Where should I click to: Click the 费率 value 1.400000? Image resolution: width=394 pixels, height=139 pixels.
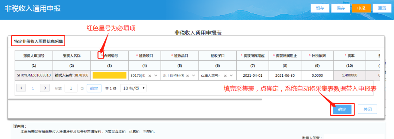pos(349,75)
